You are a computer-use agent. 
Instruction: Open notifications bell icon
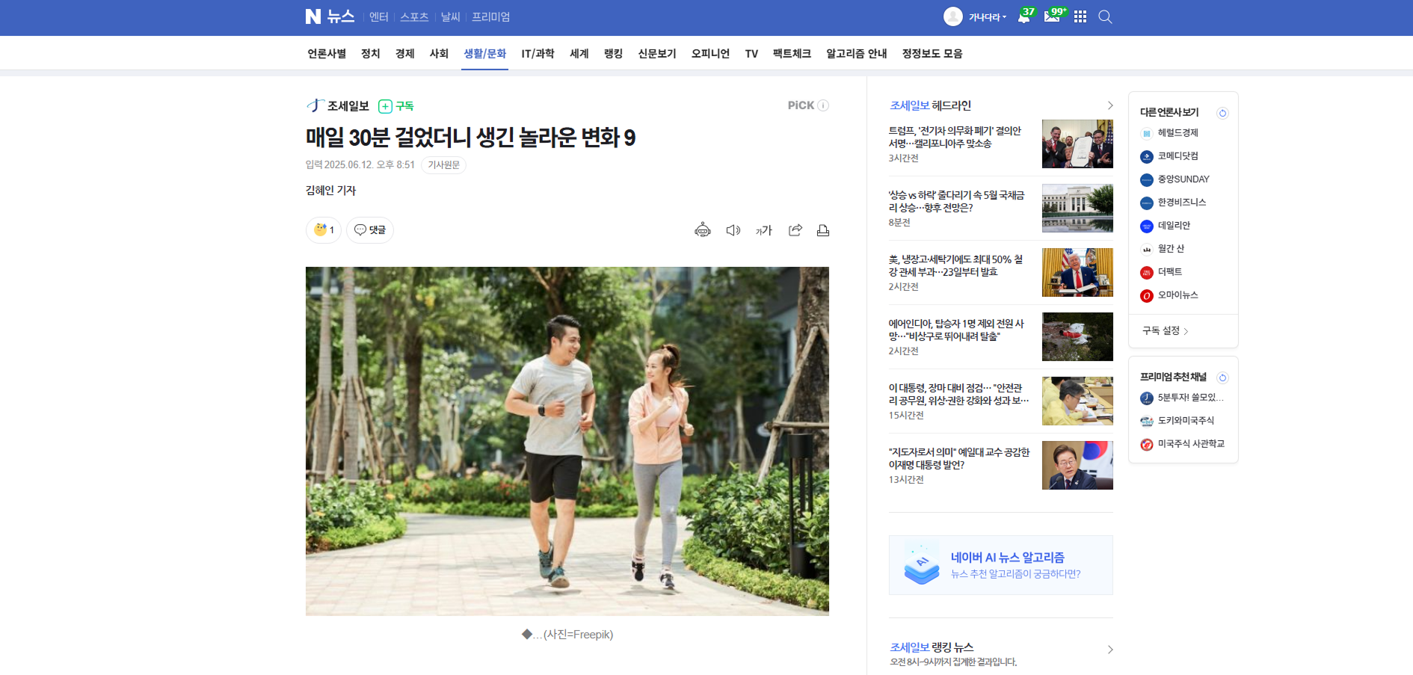click(x=1023, y=17)
